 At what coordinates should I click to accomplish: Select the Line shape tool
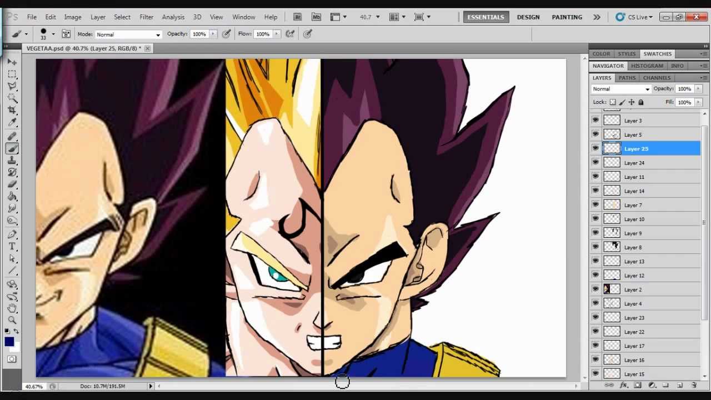[12, 271]
